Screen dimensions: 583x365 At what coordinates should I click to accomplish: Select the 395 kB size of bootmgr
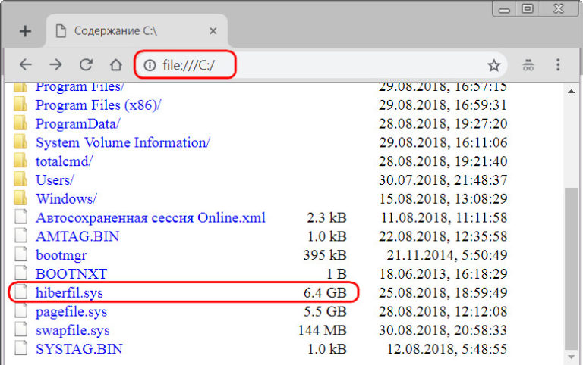325,255
